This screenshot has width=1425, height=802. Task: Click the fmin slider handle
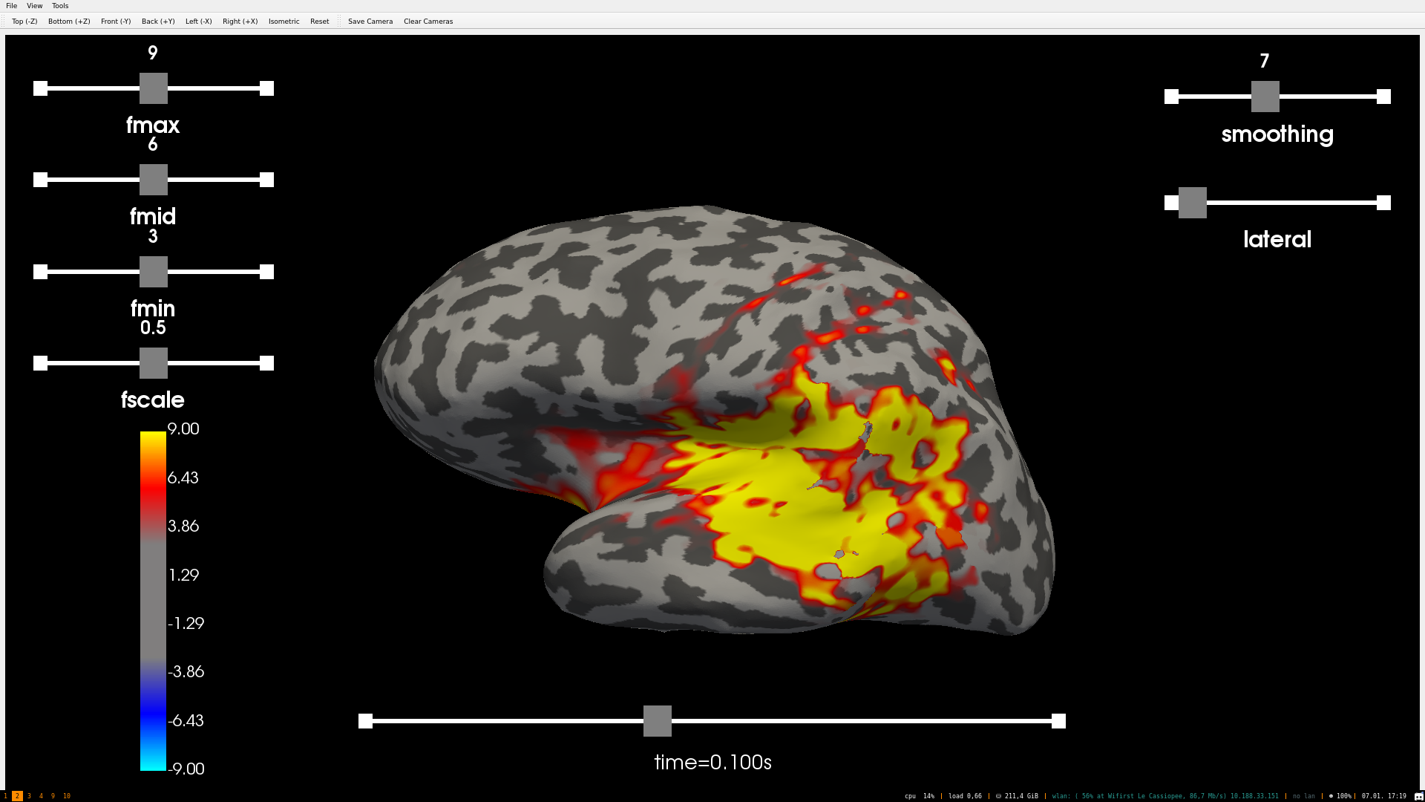coord(154,272)
